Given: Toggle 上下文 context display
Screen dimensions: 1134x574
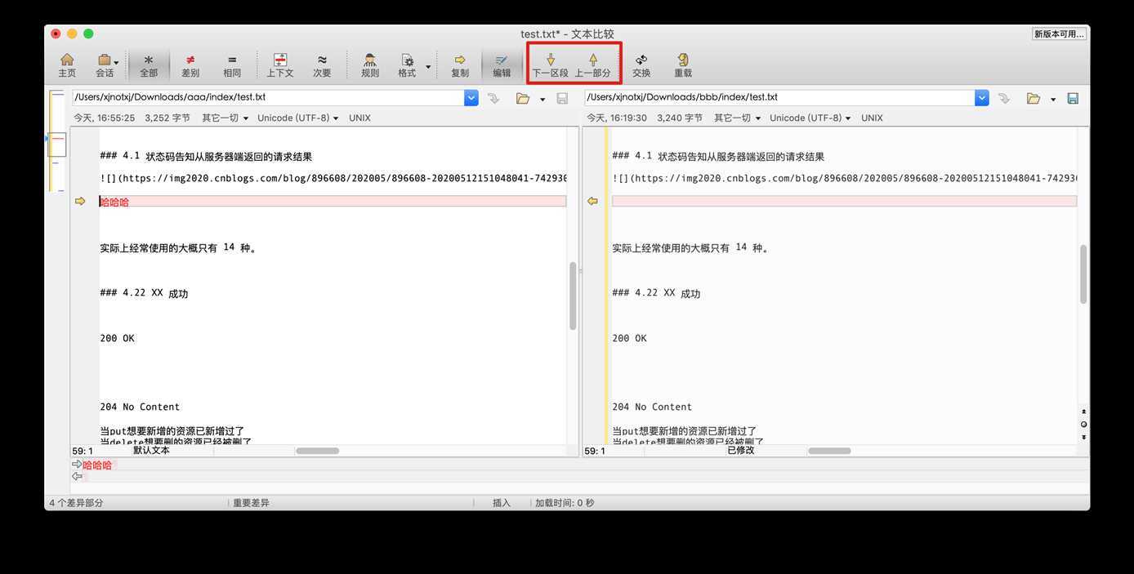Looking at the screenshot, I should (280, 65).
